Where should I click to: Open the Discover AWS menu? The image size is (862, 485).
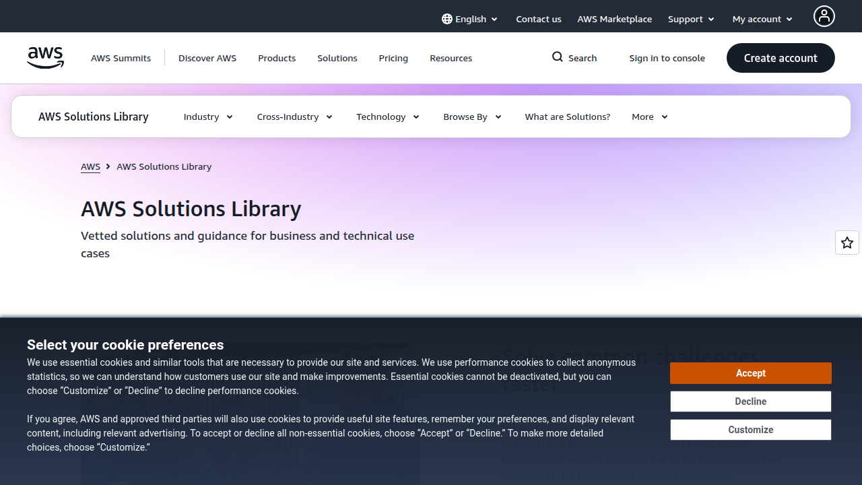(207, 58)
